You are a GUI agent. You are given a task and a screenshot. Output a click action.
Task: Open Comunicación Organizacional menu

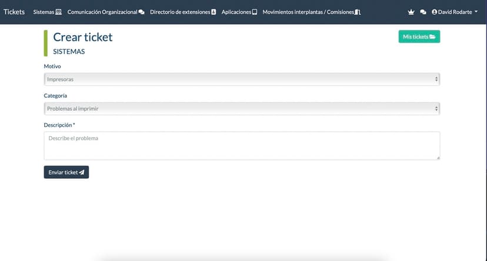click(106, 12)
